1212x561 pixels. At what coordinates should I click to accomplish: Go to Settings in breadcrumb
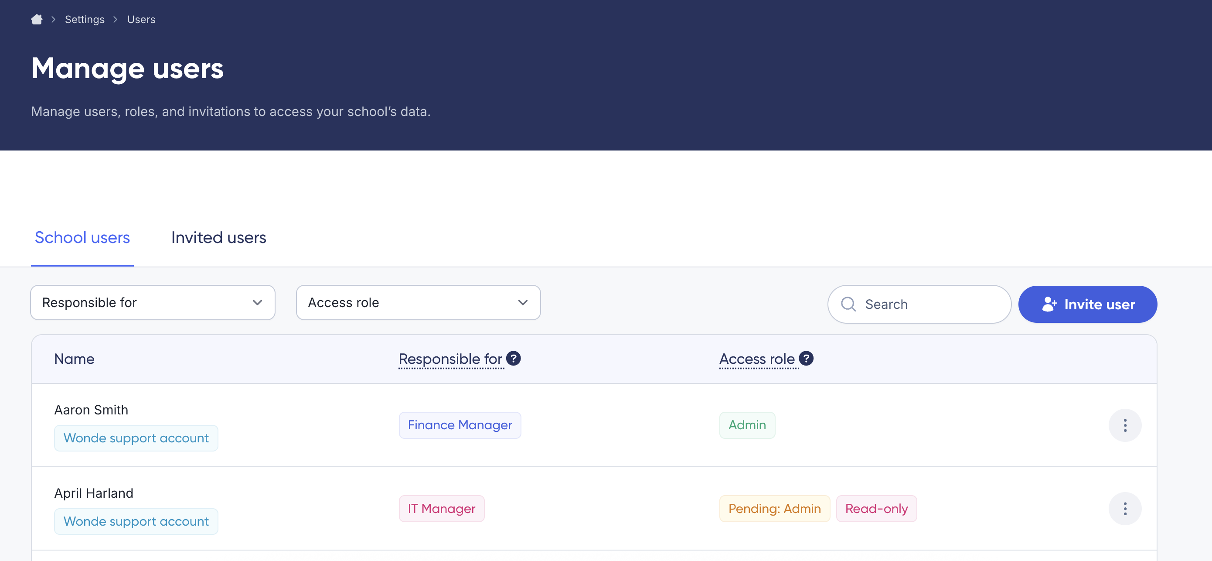[85, 19]
